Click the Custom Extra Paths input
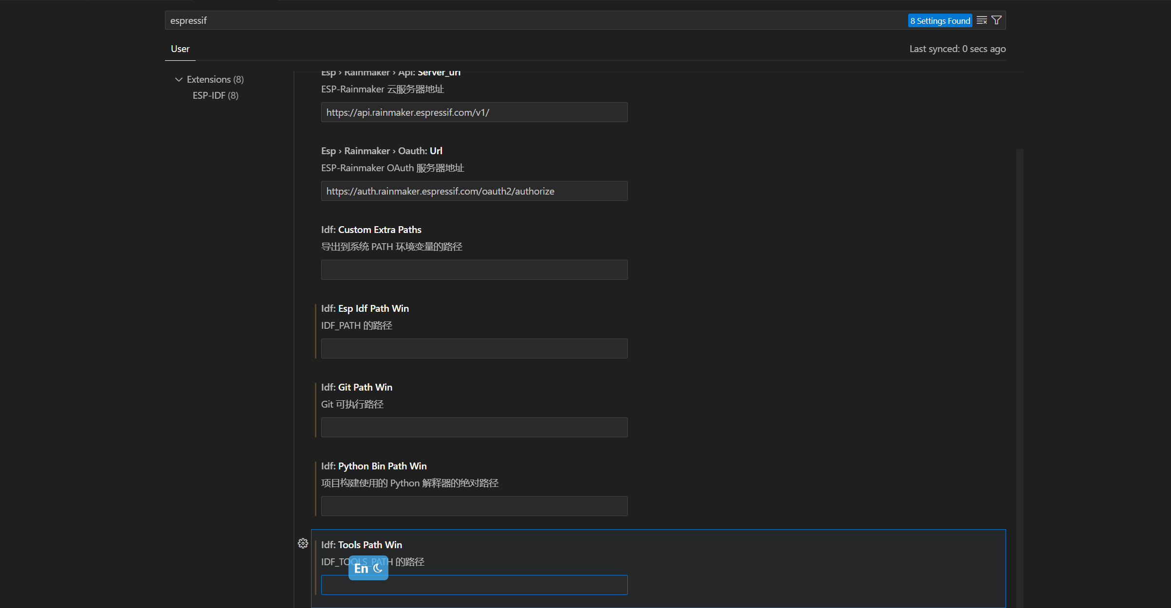The height and width of the screenshot is (608, 1171). coord(474,270)
